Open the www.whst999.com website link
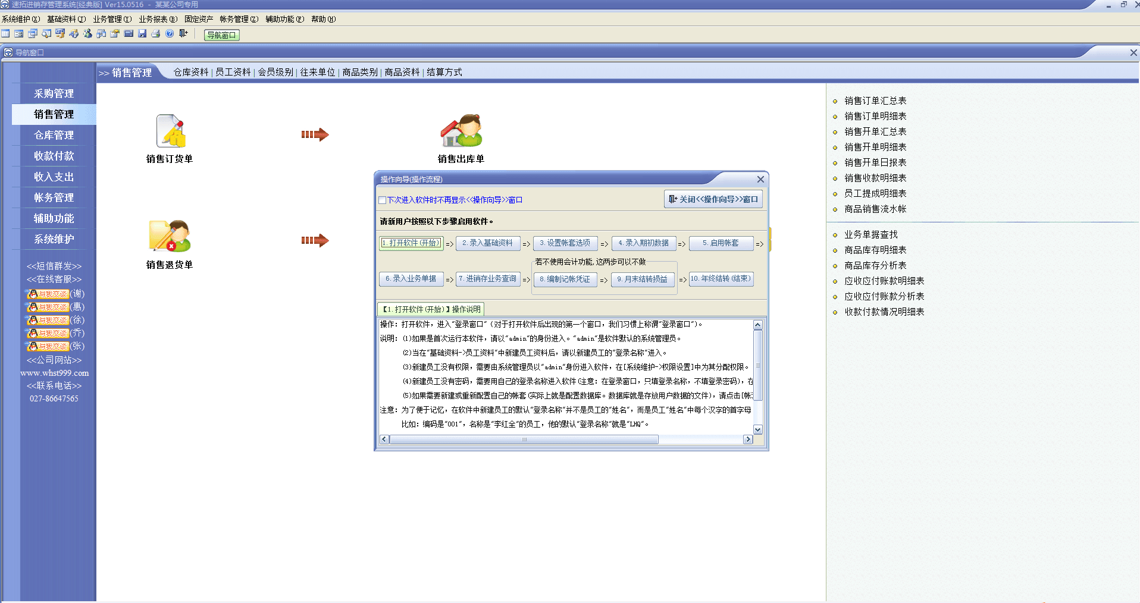The image size is (1140, 603). click(x=54, y=373)
